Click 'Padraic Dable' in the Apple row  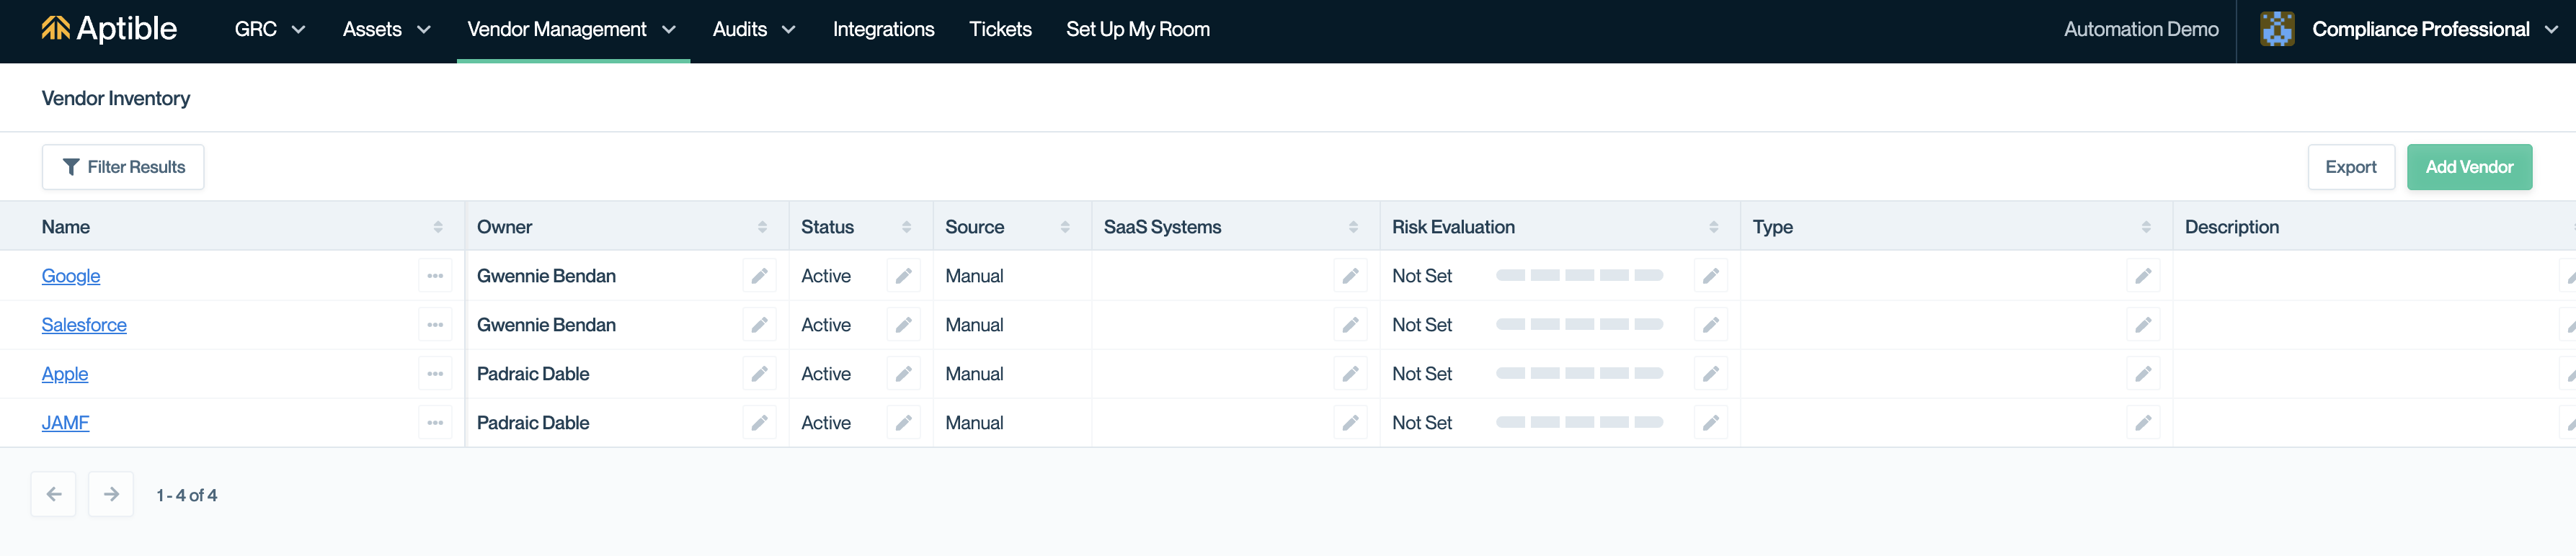(x=533, y=374)
